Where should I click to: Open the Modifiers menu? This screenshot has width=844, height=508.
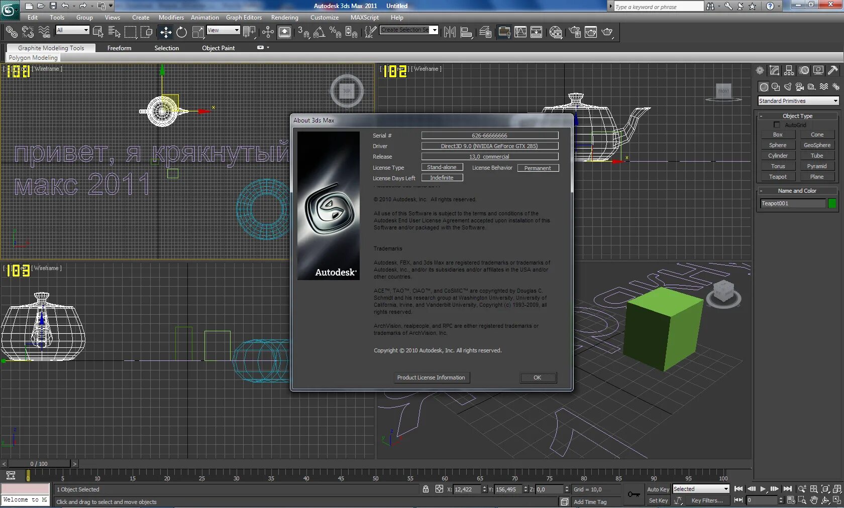171,18
